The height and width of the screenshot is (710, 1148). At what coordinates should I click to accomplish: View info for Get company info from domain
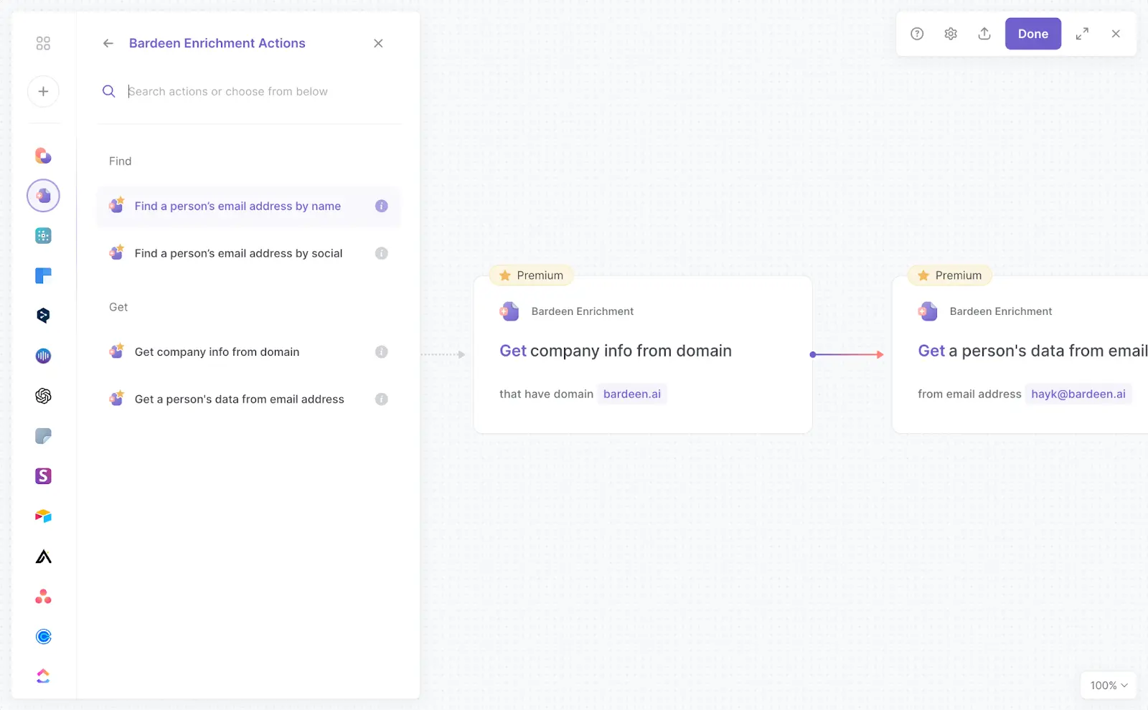click(381, 351)
